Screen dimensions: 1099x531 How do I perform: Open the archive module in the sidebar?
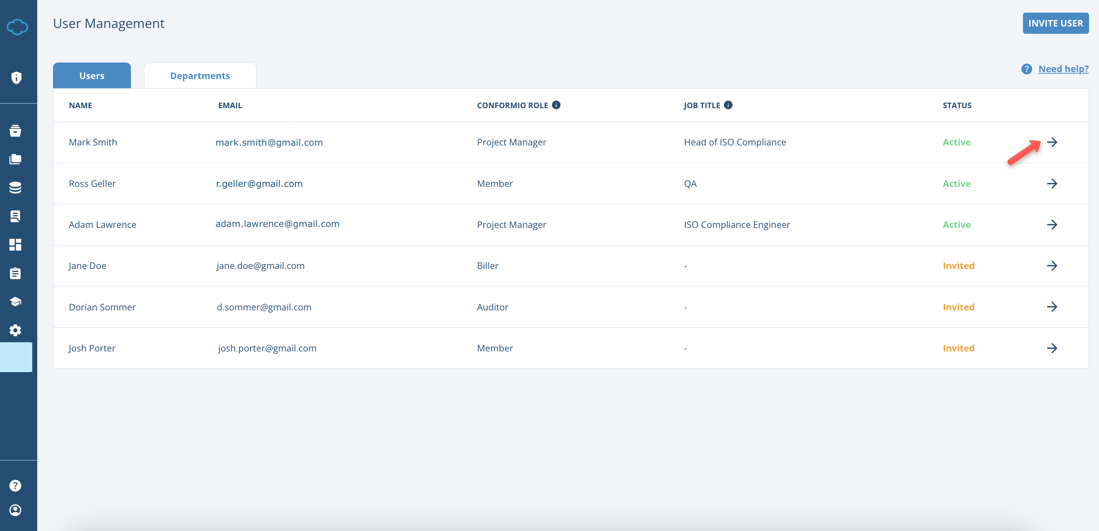tap(16, 131)
